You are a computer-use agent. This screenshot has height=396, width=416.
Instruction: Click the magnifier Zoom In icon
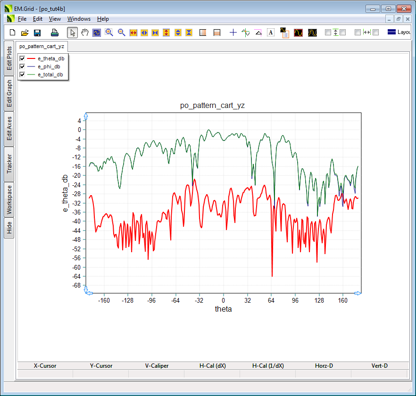[109, 33]
